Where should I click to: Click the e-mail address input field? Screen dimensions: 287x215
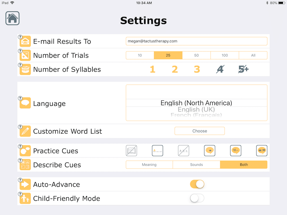pyautogui.click(x=196, y=41)
